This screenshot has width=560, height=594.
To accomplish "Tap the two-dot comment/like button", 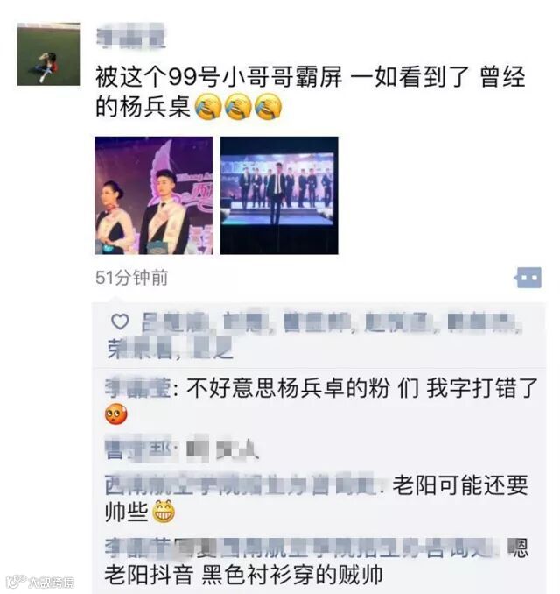I will click(528, 278).
